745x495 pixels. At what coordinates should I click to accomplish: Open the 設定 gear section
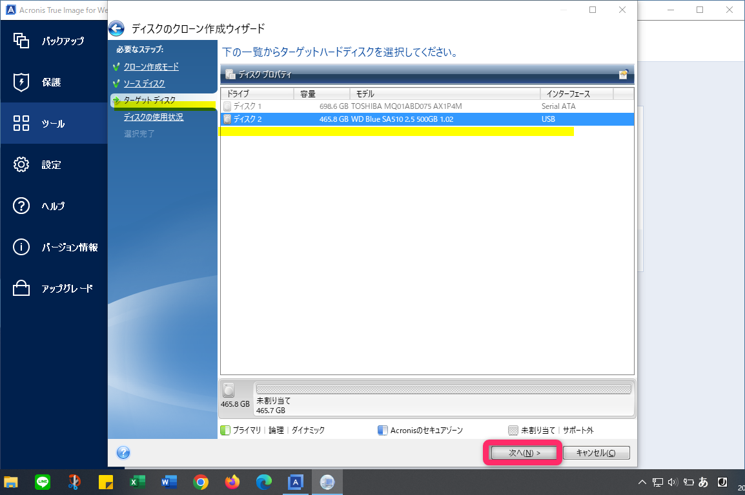tap(54, 164)
